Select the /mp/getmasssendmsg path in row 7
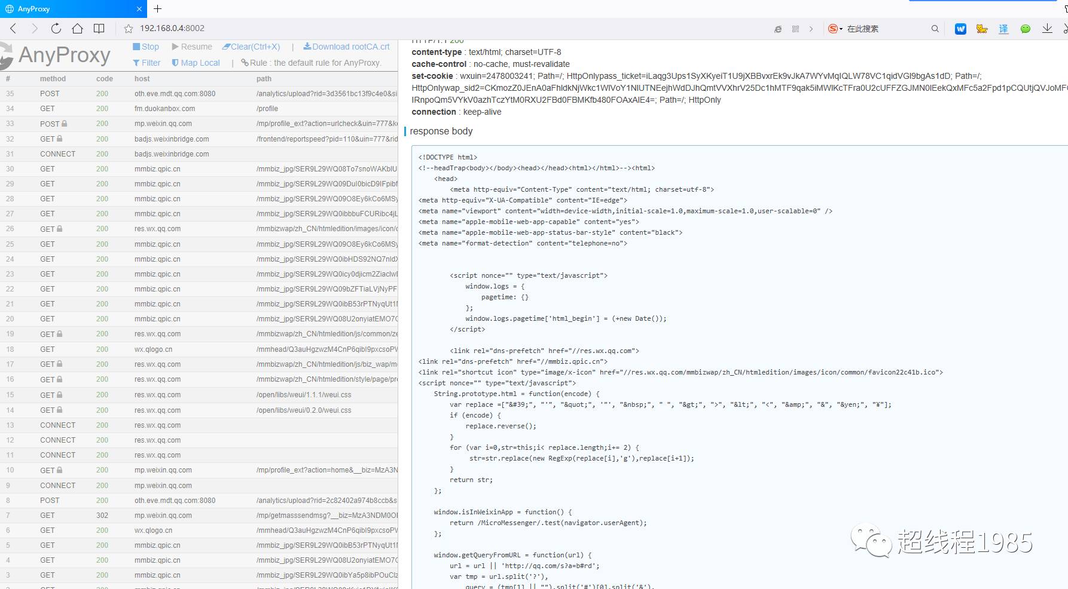The height and width of the screenshot is (589, 1068). click(x=326, y=516)
